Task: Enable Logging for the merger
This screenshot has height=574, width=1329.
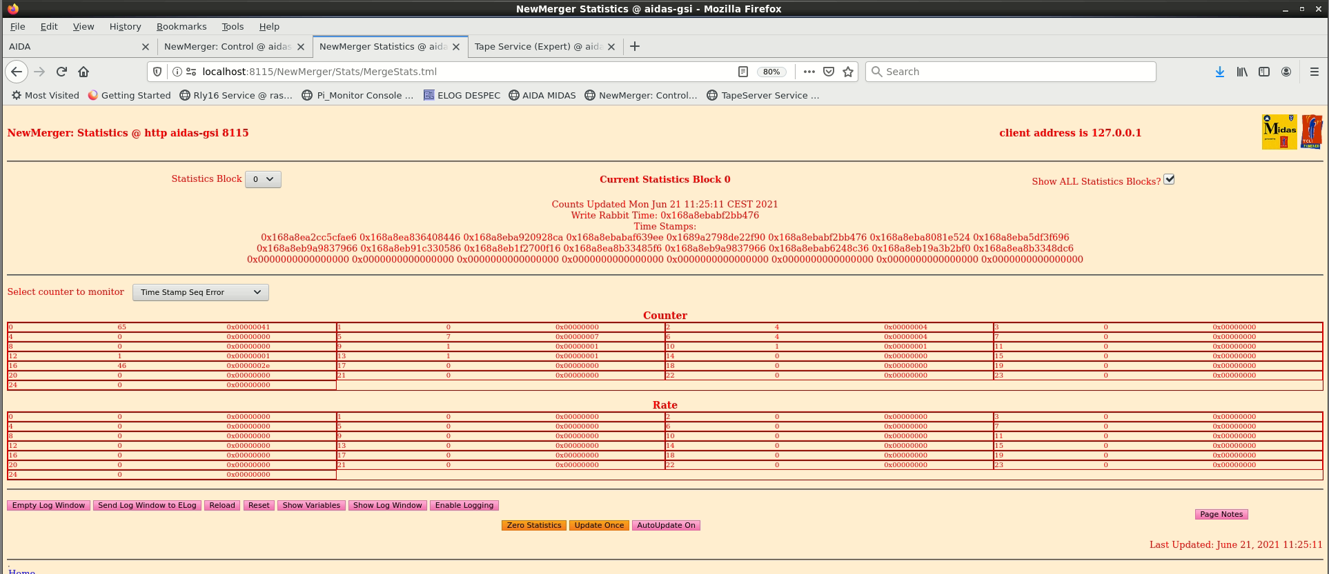Action: pyautogui.click(x=464, y=505)
